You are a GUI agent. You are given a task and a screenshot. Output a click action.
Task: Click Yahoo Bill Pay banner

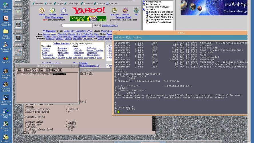88,19
